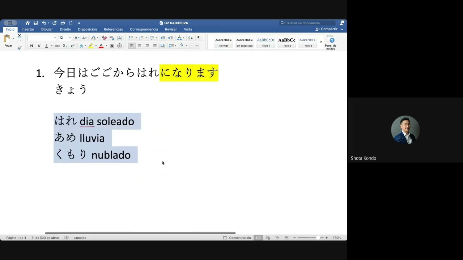This screenshot has height=260, width=463.
Task: Toggle strikethrough formatting
Action: [x=57, y=46]
